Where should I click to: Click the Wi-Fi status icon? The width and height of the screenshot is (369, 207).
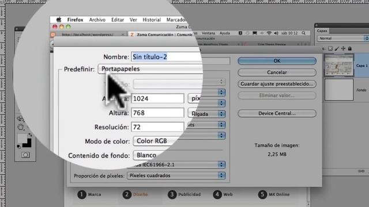[269, 33]
